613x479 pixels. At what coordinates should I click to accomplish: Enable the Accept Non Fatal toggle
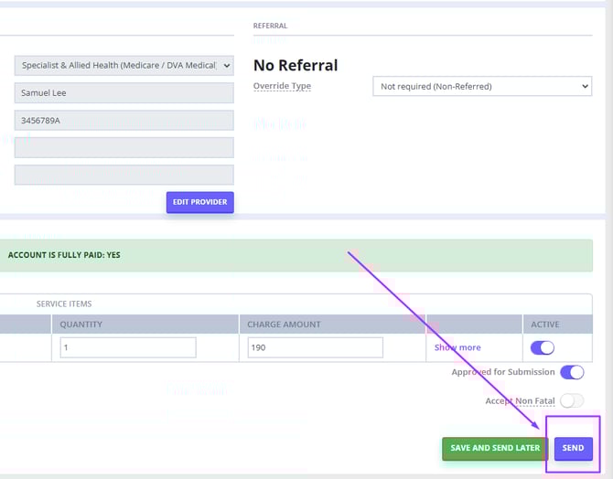tap(572, 400)
